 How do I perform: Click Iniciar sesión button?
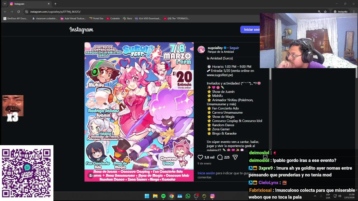(251, 30)
